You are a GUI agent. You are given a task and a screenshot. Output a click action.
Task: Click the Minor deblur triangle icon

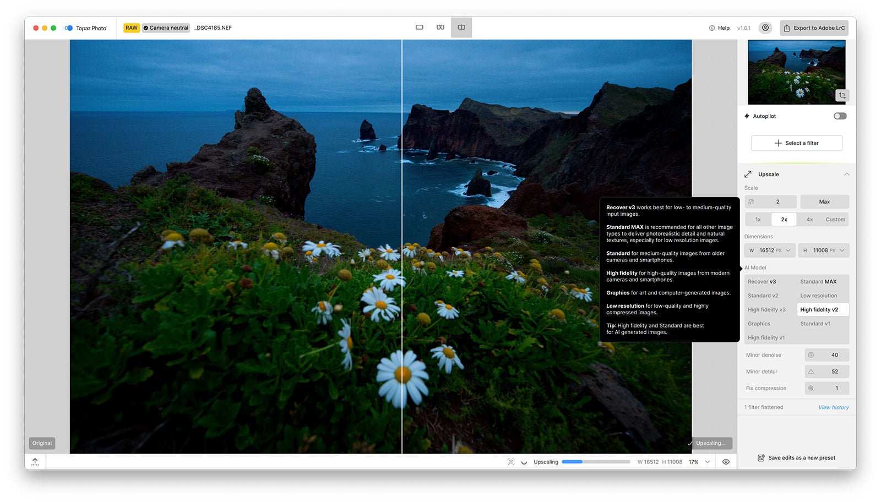[x=811, y=372]
